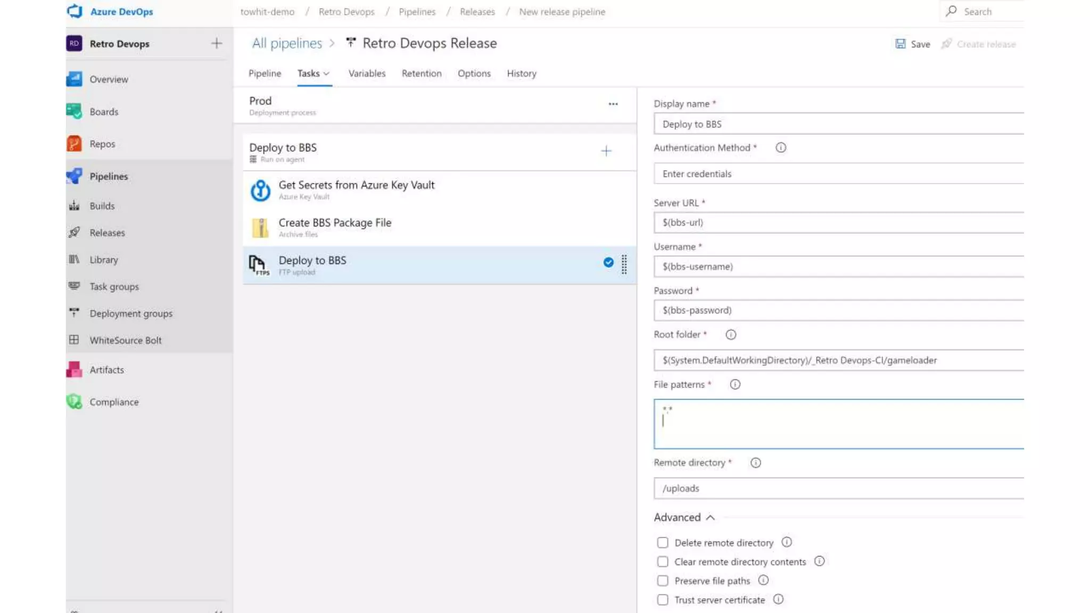Toggle Preserve file paths checkbox
1090x613 pixels.
pos(662,581)
